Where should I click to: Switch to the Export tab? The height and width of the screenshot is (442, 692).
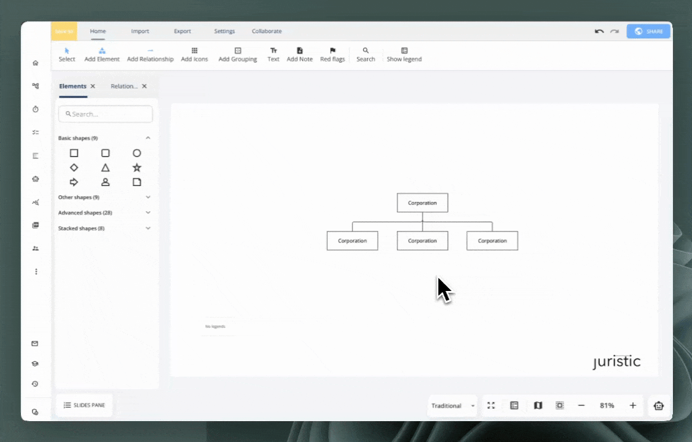click(x=183, y=31)
